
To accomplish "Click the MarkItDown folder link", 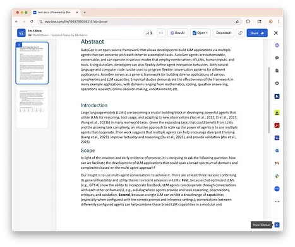I will 40,35.
